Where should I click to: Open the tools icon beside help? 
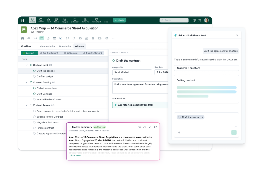coord(200,20)
